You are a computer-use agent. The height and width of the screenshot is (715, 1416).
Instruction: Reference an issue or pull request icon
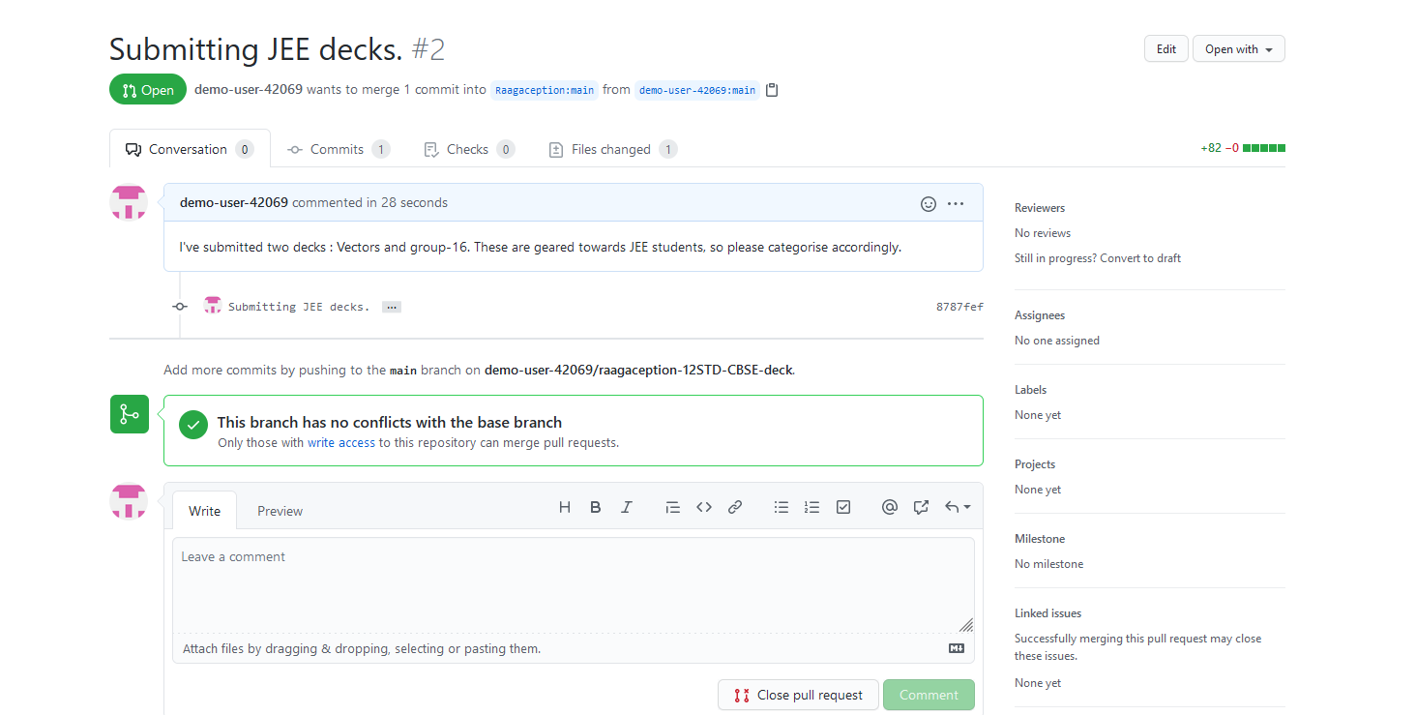(x=921, y=507)
